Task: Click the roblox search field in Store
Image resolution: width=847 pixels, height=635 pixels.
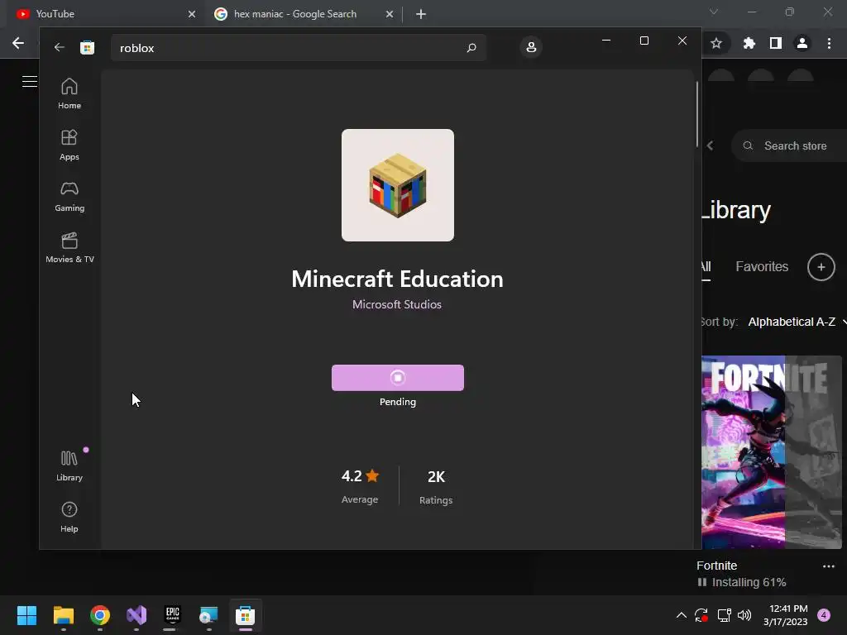Action: click(x=299, y=47)
